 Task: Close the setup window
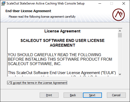(124, 3)
